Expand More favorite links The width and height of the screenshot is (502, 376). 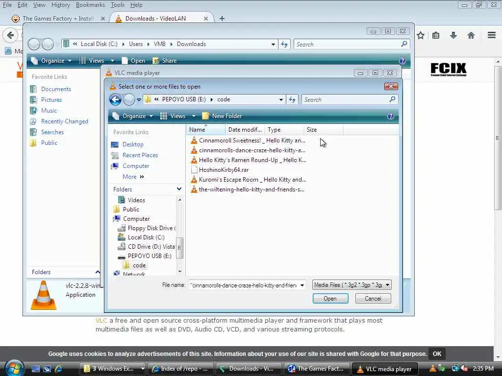tap(133, 177)
